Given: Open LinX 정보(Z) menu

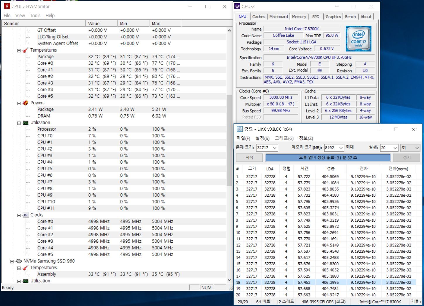Looking at the screenshot, I should coord(306,138).
